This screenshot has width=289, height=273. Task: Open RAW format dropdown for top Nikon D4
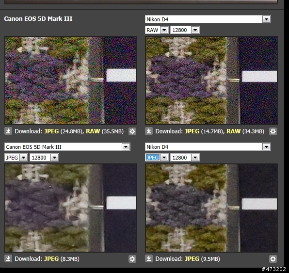coord(157,30)
